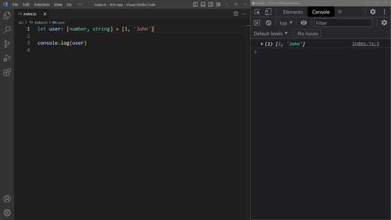
Task: Open the top context dropdown
Action: pyautogui.click(x=286, y=23)
